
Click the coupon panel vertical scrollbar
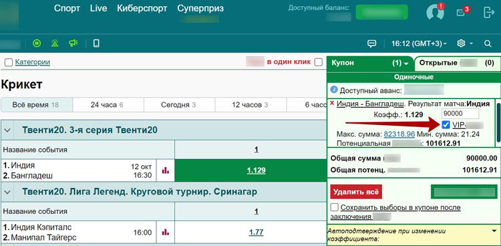[498, 122]
